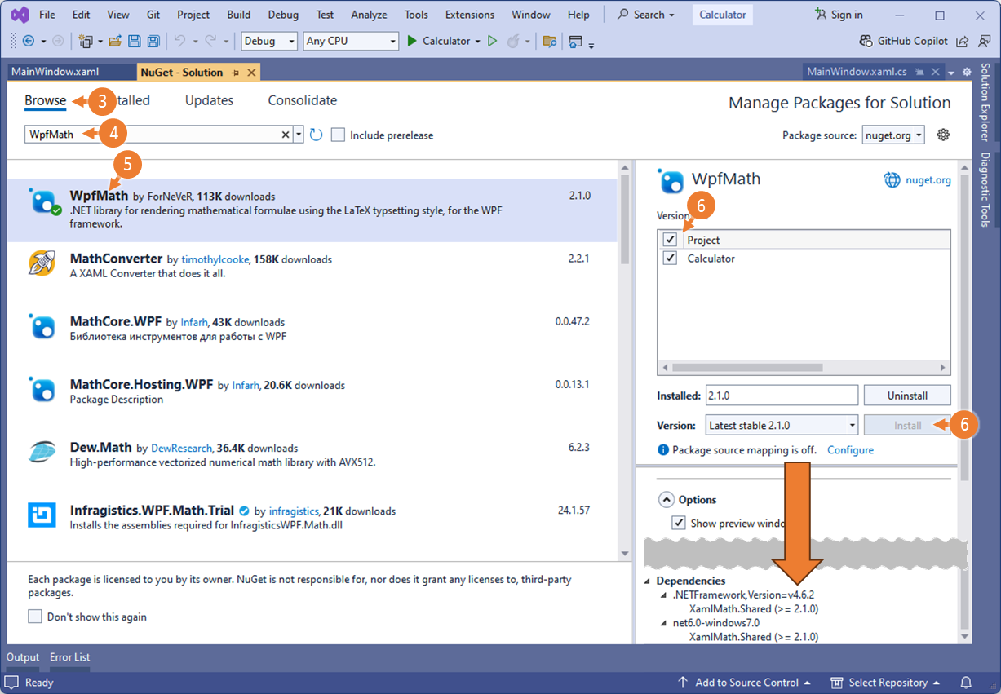The image size is (1001, 694).
Task: Click Add to Source Control
Action: tap(744, 683)
